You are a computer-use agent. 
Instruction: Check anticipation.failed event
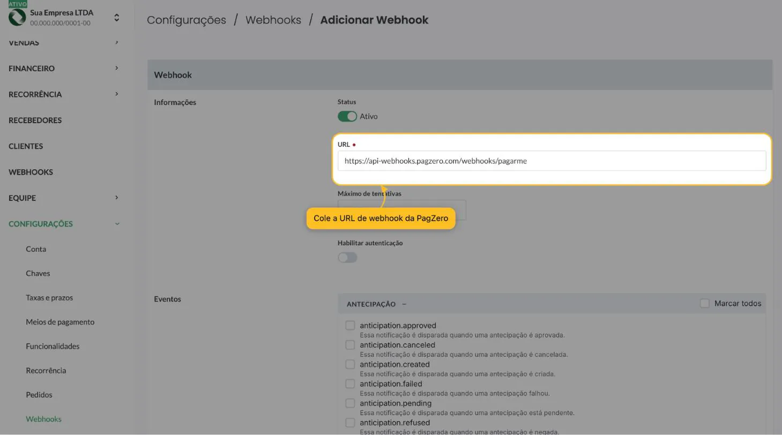(x=350, y=384)
